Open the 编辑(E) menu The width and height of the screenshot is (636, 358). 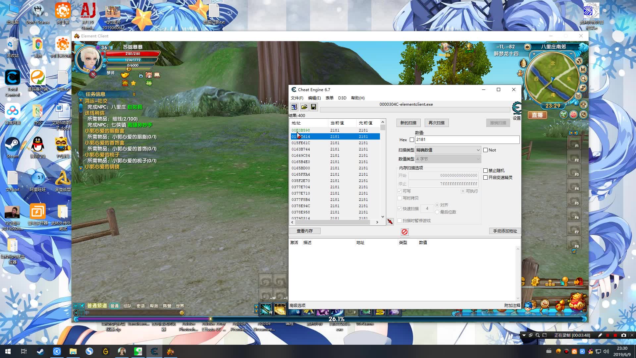coord(314,98)
